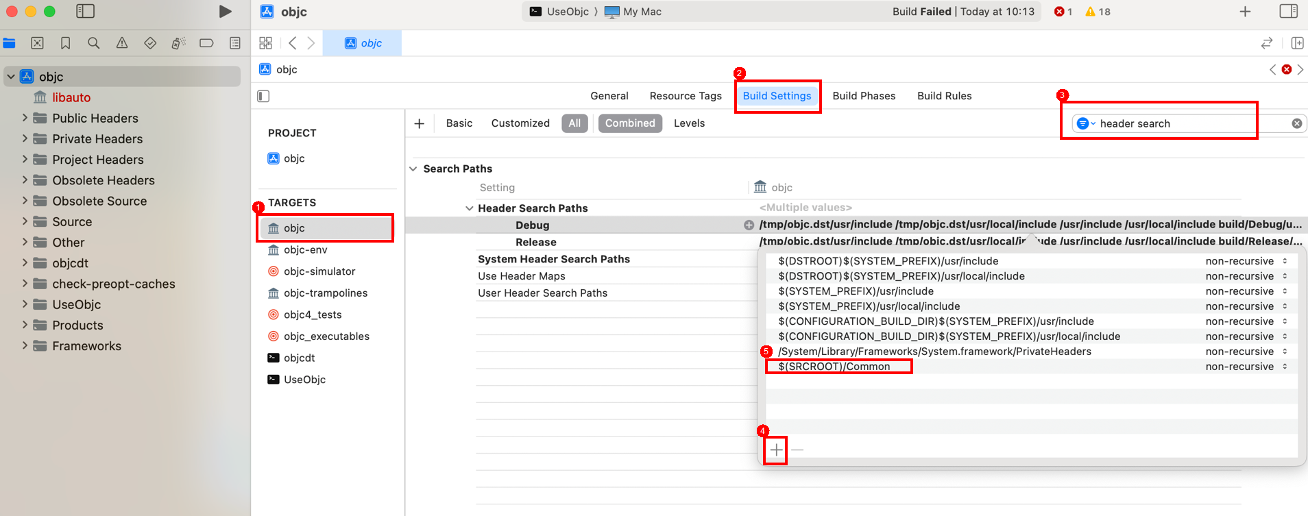Switch to the Build Settings tab
Viewport: 1308px width, 516px height.
pyautogui.click(x=777, y=96)
